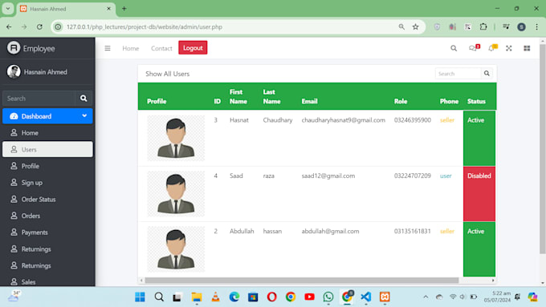This screenshot has height=307, width=546.
Task: Close the Hasnain Ahmed browser tab
Action: coord(108,9)
